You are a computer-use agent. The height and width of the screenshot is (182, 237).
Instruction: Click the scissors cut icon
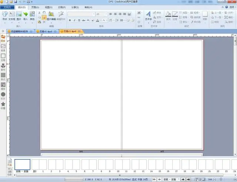(39, 13)
